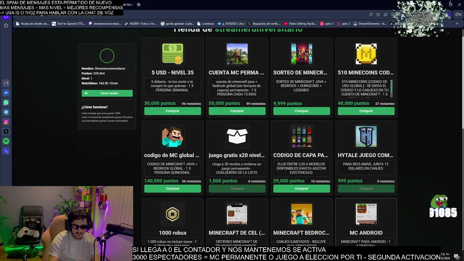This screenshot has height=261, width=464.
Task: Click the SORTEO DE MINECRAFT Dungeons image
Action: pyautogui.click(x=302, y=54)
